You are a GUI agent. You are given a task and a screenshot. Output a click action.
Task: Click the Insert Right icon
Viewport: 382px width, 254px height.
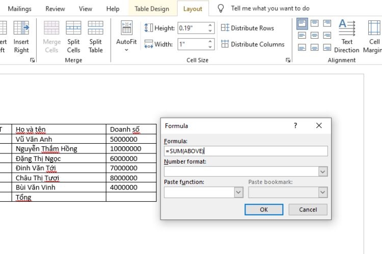click(x=21, y=28)
